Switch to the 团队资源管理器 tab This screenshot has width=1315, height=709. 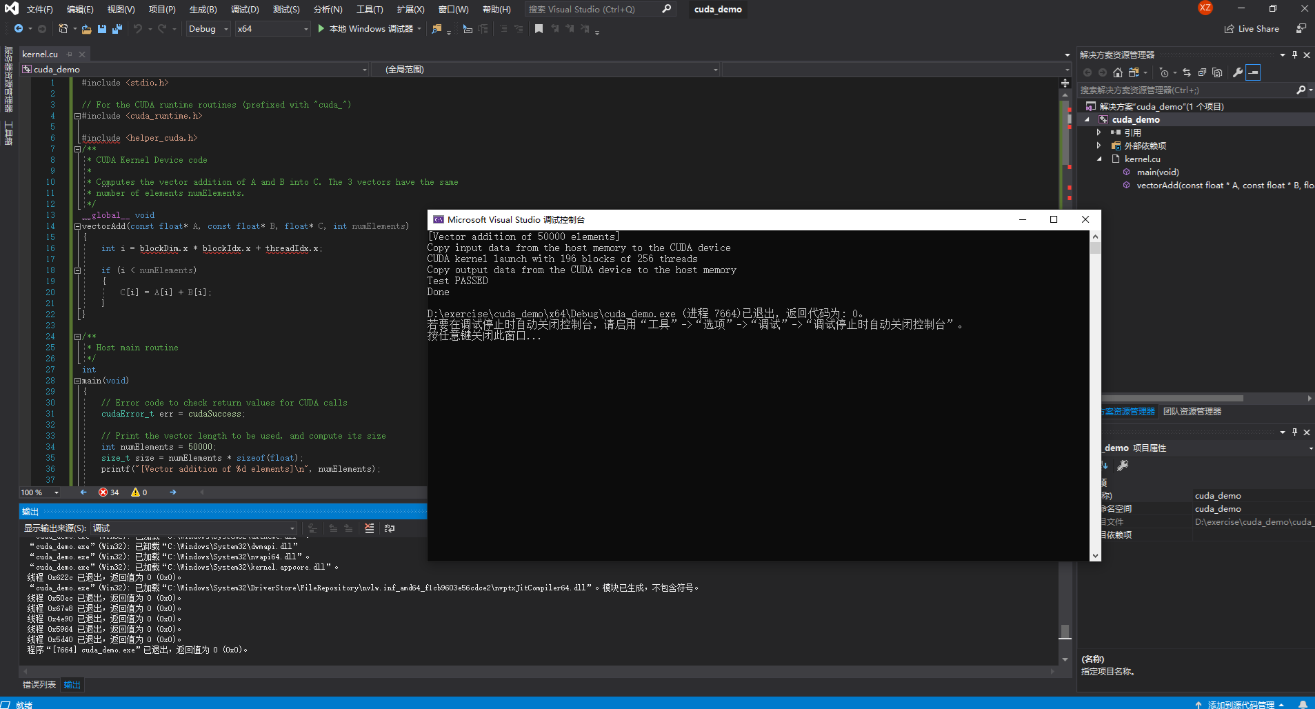point(1192,412)
